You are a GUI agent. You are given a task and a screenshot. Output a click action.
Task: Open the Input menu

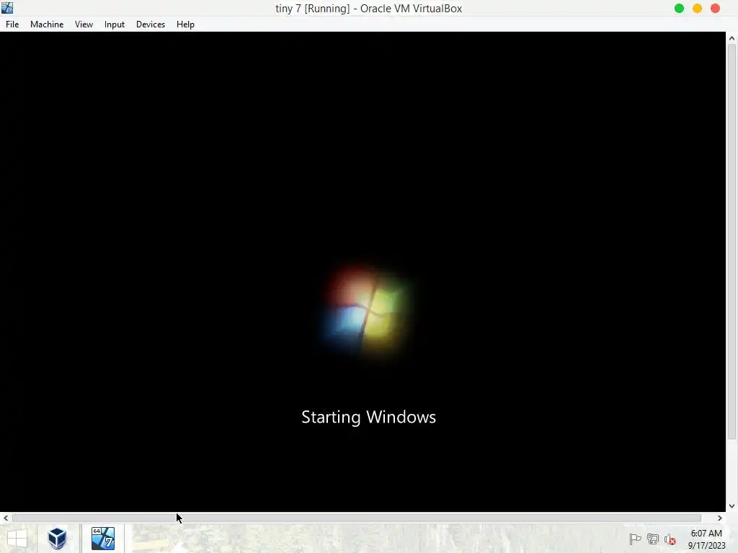pyautogui.click(x=115, y=24)
